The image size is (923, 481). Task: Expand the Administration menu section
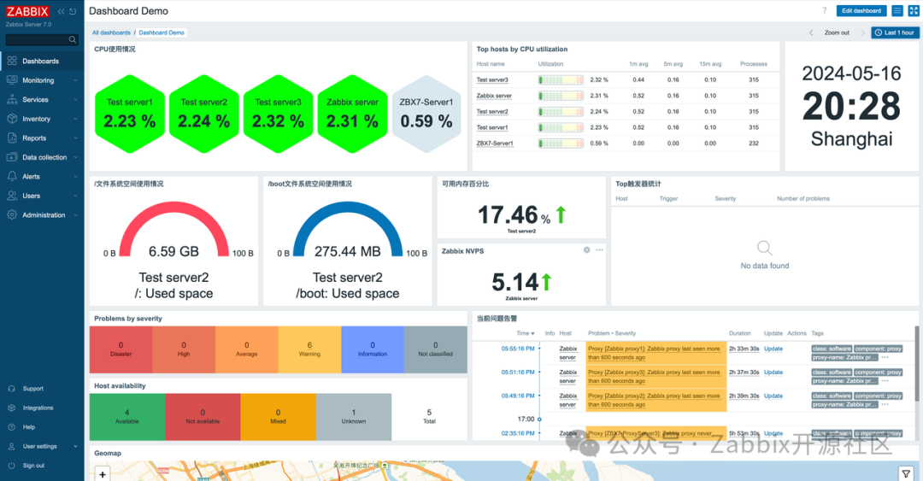tap(42, 215)
